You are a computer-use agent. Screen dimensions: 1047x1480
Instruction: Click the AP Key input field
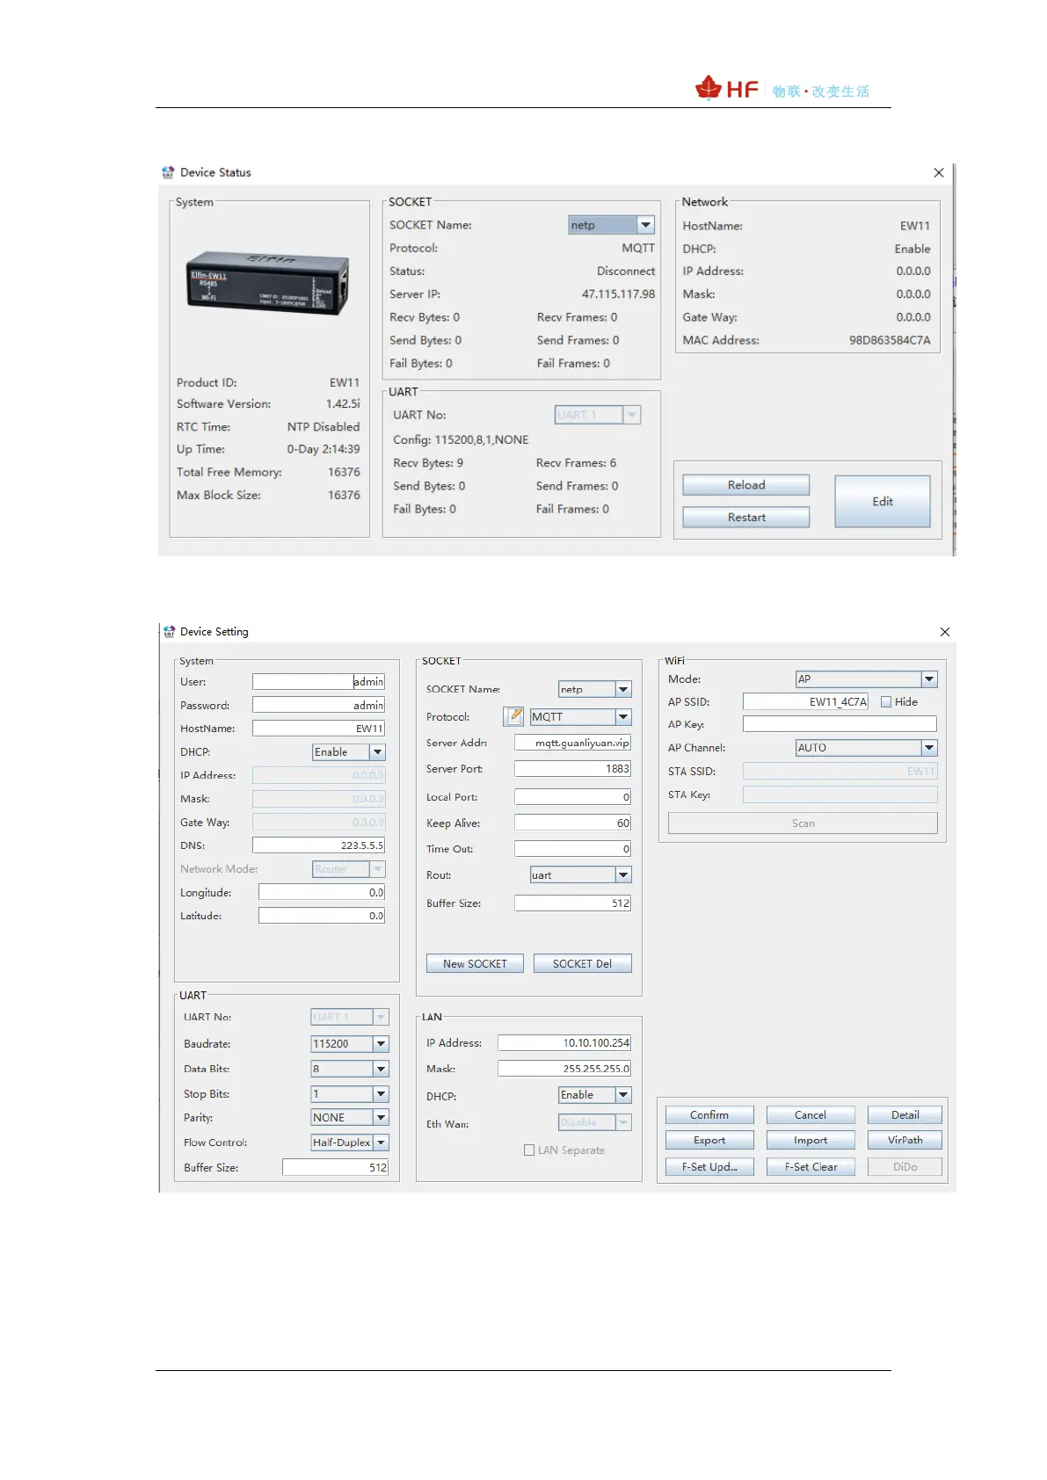[840, 724]
